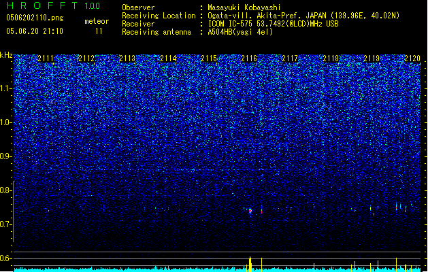Click the meteor count value 11
The width and height of the screenshot is (428, 272).
(x=99, y=31)
